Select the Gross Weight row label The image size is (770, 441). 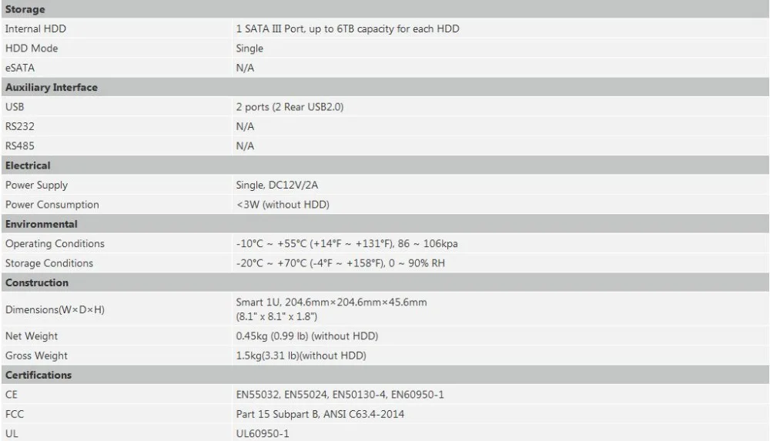click(36, 356)
